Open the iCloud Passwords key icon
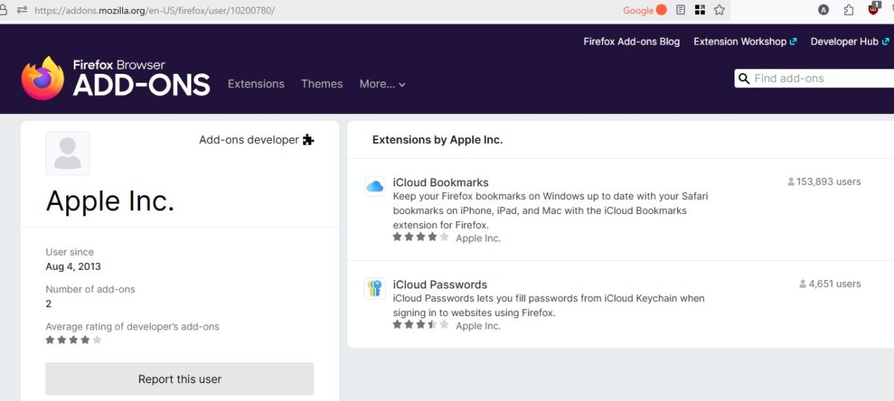 [x=375, y=288]
